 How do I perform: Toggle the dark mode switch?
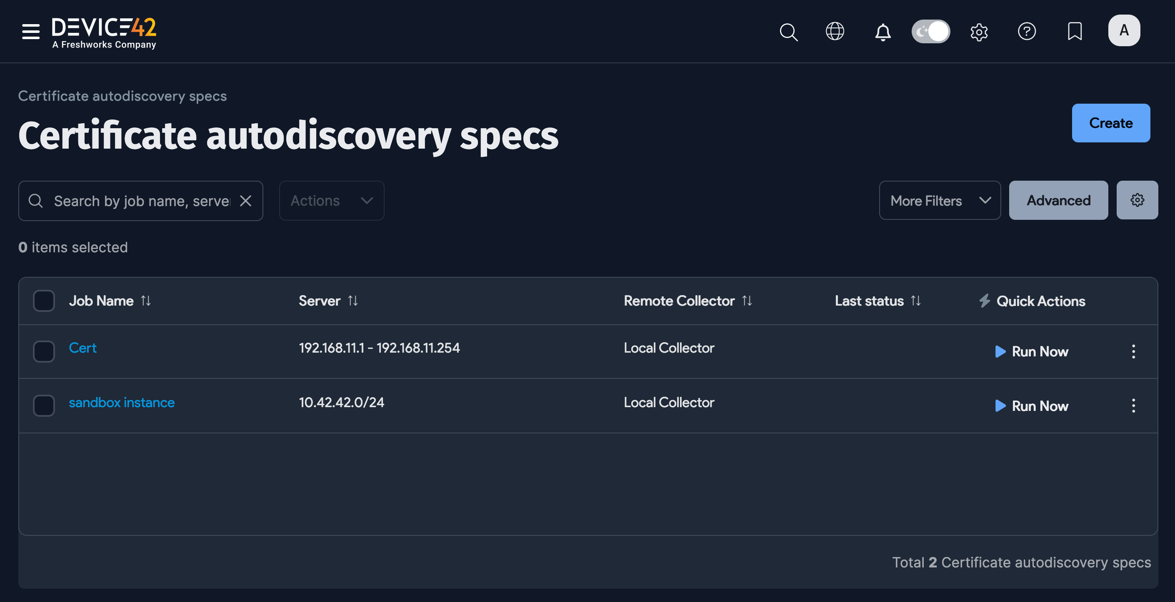(x=930, y=32)
